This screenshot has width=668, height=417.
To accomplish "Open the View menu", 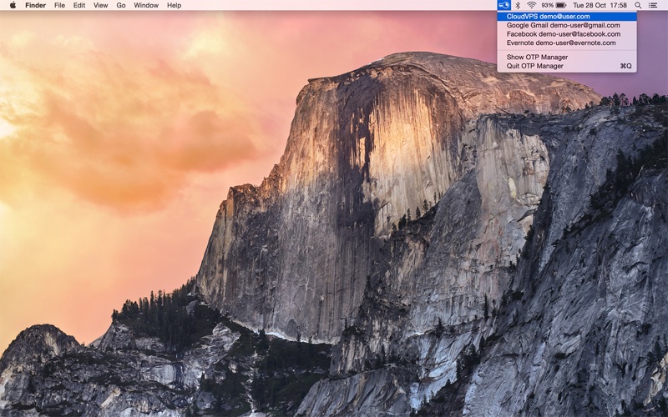I will [x=100, y=5].
